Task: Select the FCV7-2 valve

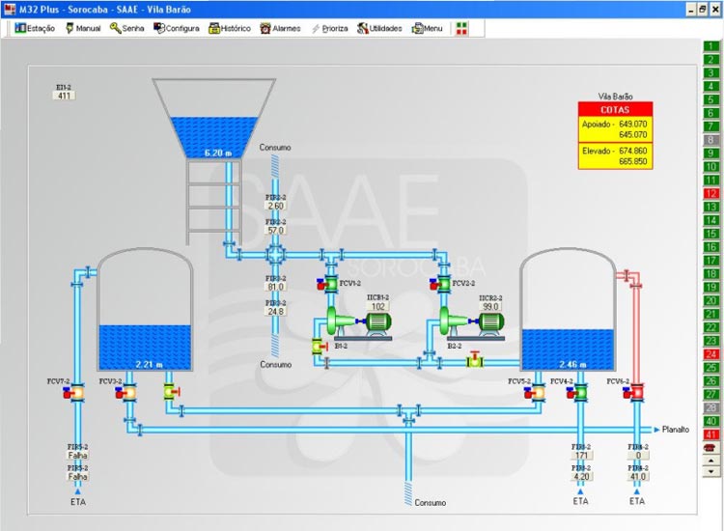Action: (74, 393)
